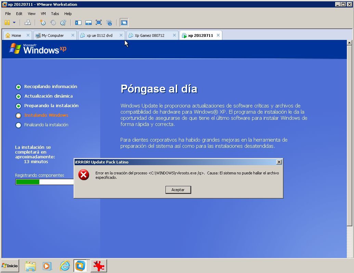Click the red splat icon in the taskbar

(x=99, y=266)
